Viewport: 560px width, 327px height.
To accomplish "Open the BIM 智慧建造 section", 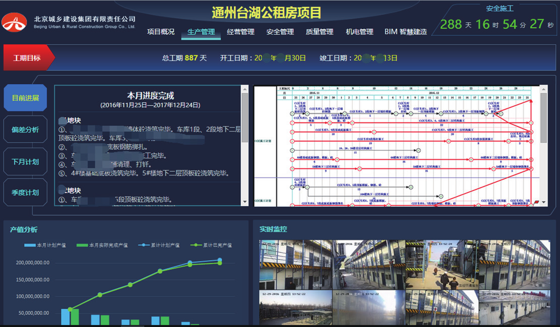I will click(405, 32).
